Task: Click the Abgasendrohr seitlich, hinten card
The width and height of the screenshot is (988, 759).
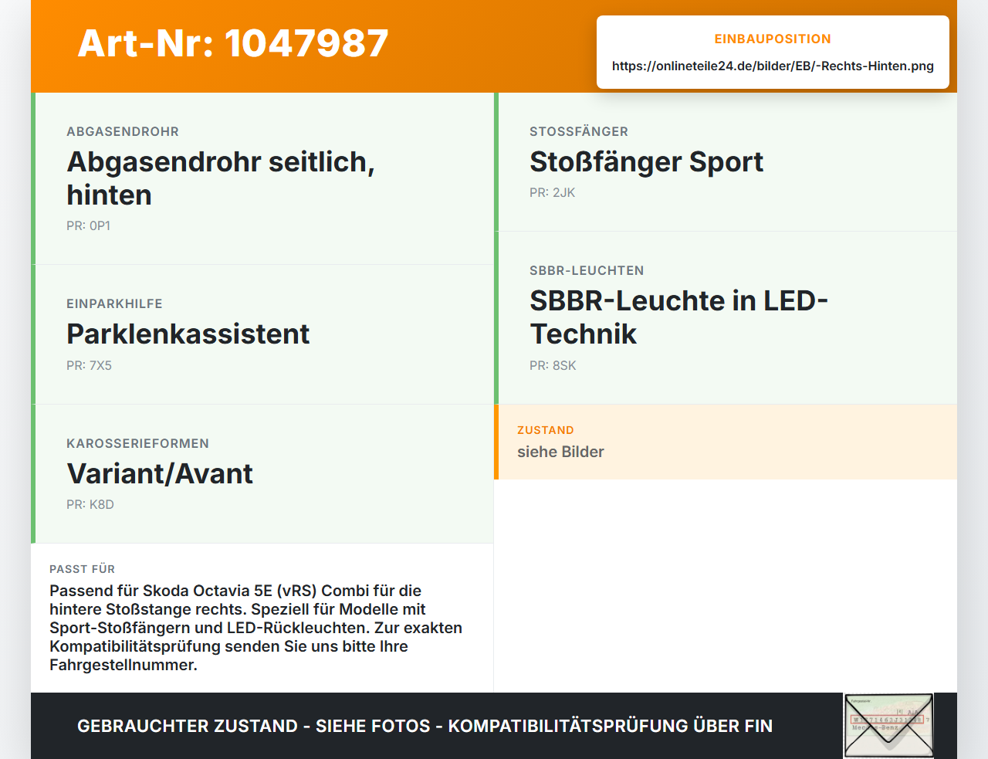Action: click(x=262, y=178)
